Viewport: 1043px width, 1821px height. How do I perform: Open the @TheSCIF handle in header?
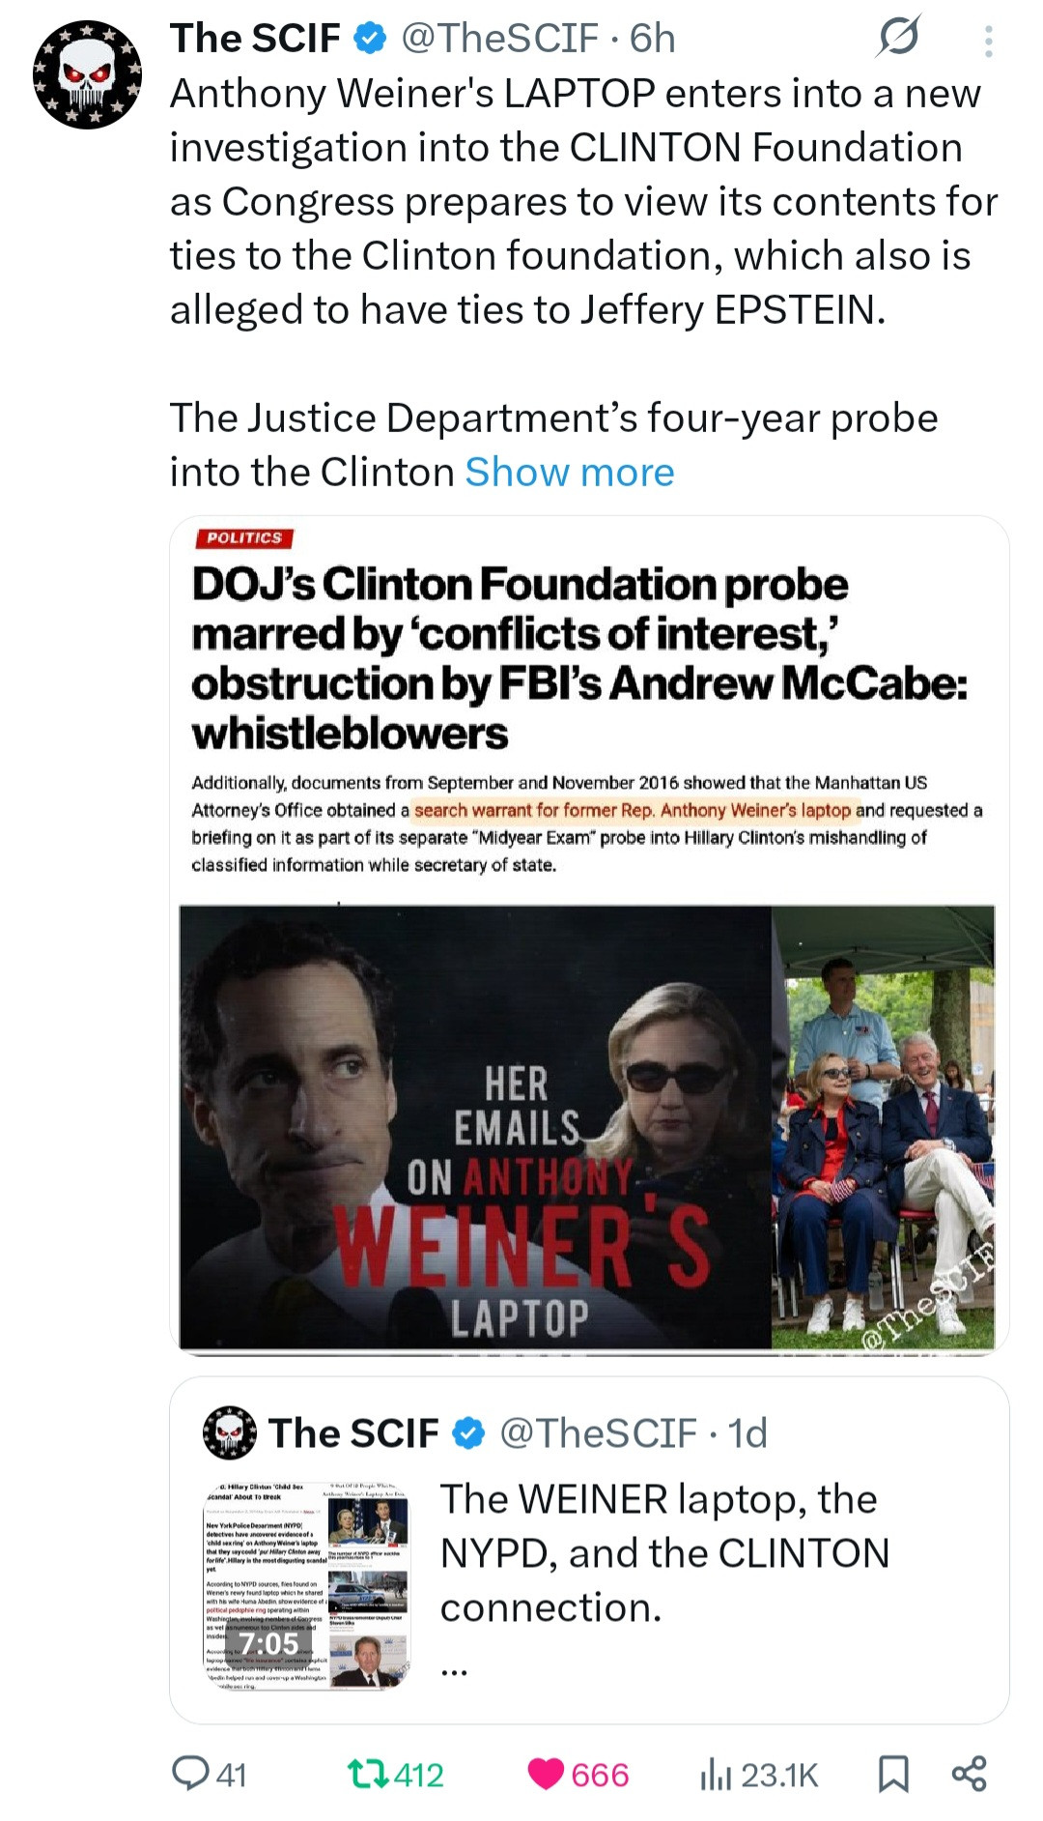point(499,39)
